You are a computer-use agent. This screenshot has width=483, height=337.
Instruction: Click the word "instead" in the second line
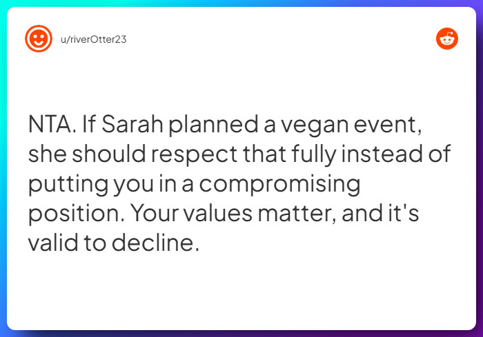pos(382,154)
